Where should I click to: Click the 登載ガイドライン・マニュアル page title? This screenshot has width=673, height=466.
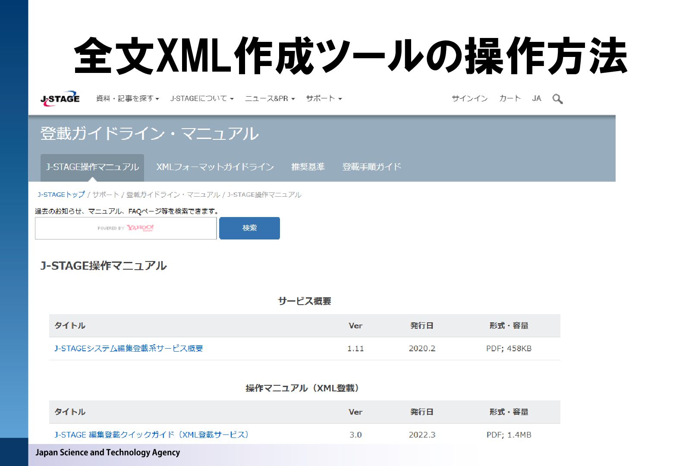pos(149,134)
